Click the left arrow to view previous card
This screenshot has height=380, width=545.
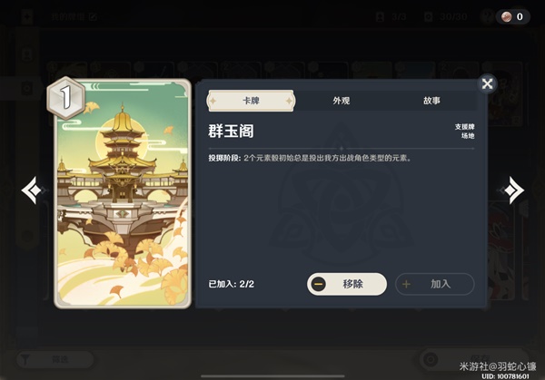pos(33,190)
